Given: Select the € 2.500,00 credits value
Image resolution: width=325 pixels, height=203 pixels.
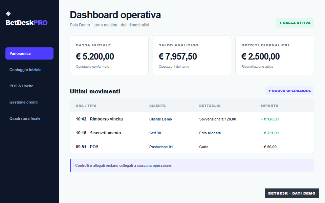Looking at the screenshot, I should click(x=261, y=57).
